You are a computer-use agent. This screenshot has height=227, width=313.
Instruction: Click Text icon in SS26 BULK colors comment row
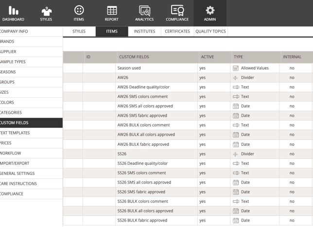click(x=236, y=201)
